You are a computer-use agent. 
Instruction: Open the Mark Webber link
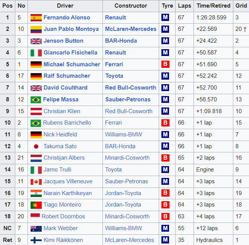(x=60, y=228)
